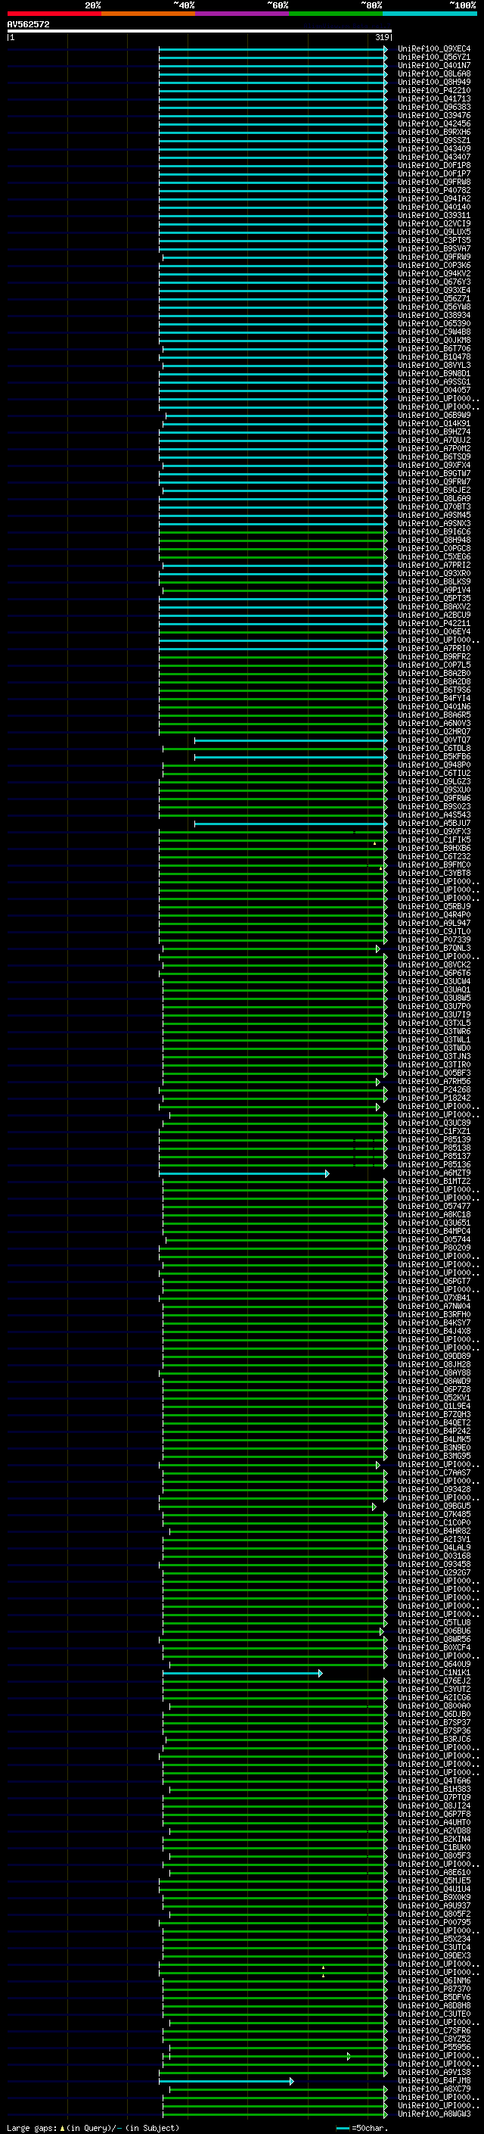Screen dimensions: 484x2134
Task: Select hit label UniRef100_B6T706
Action: pos(434,349)
